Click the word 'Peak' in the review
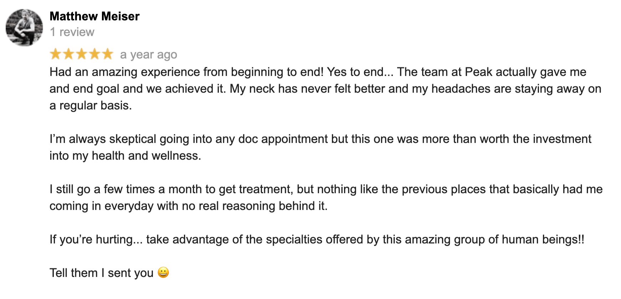This screenshot has height=299, width=621. 479,72
